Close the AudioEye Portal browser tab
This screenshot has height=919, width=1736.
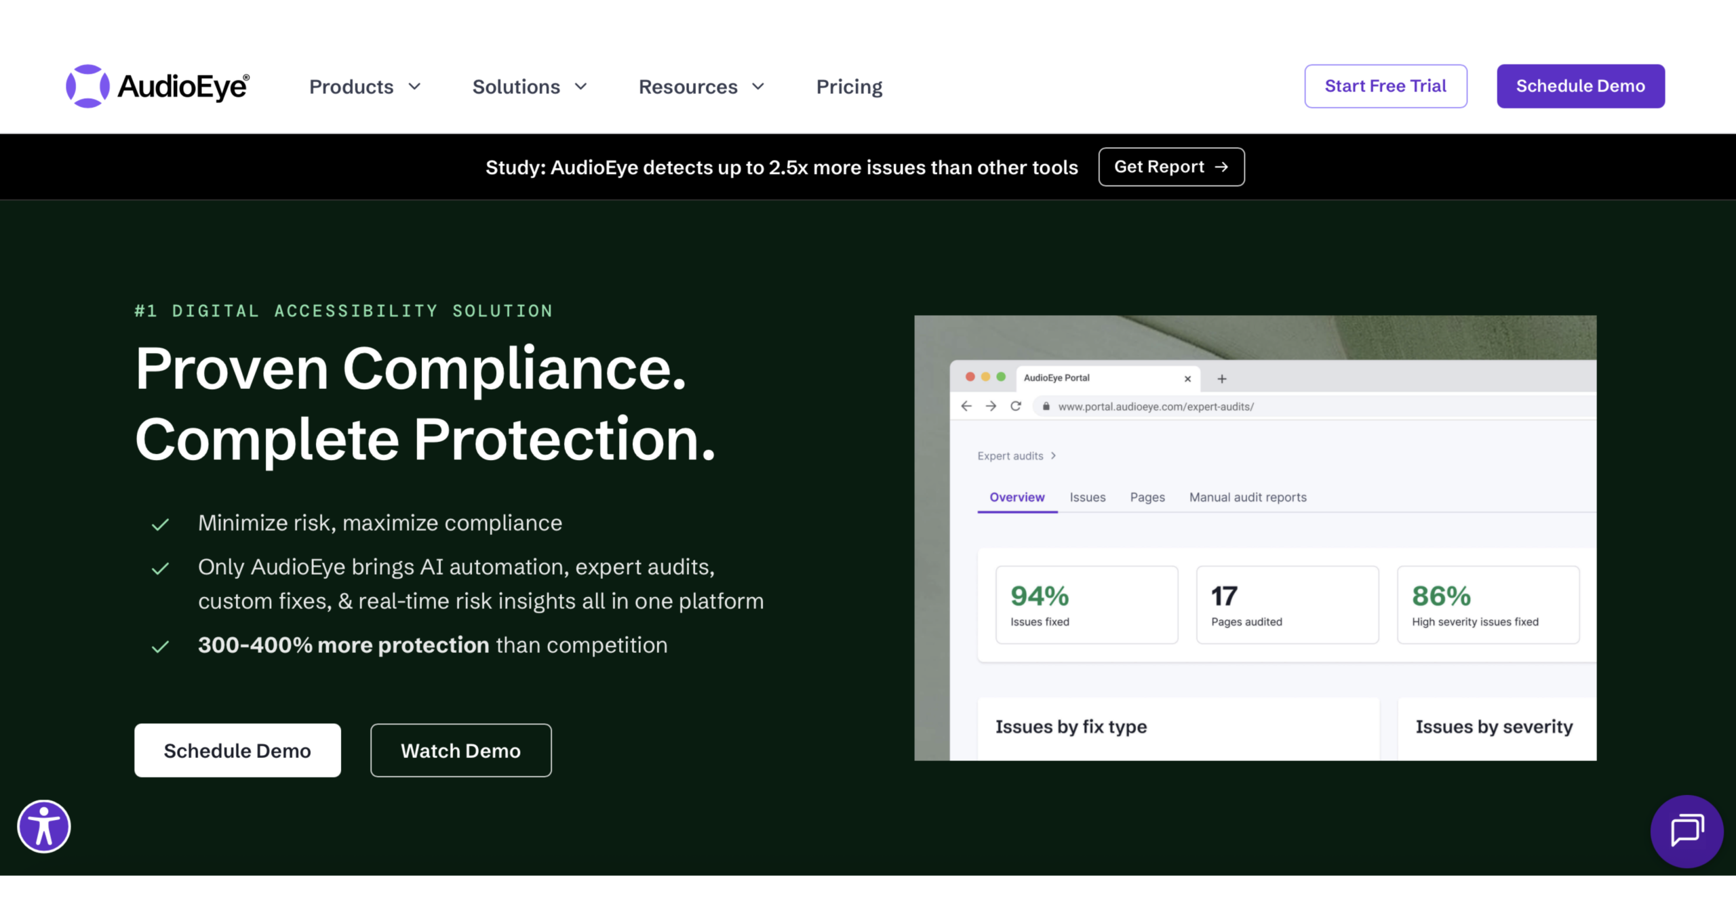pyautogui.click(x=1187, y=379)
